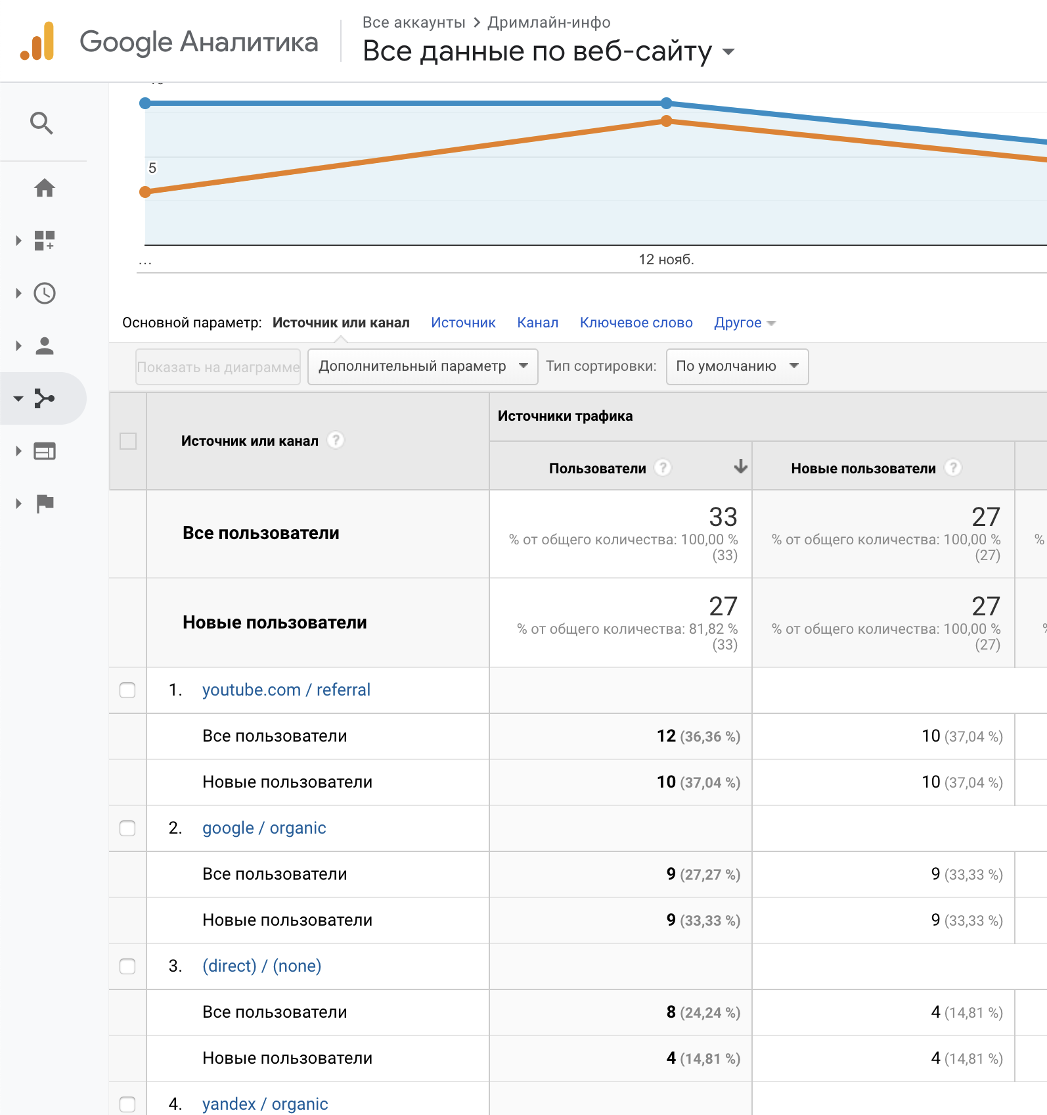Screen dimensions: 1047x1115
Task: Switch primary dimension to Канал
Action: 537,323
